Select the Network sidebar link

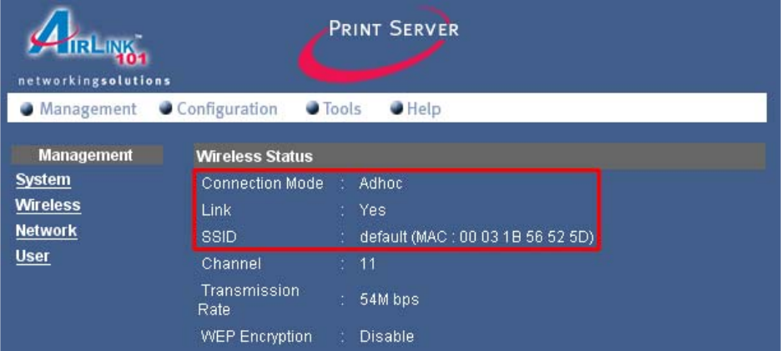pos(46,231)
